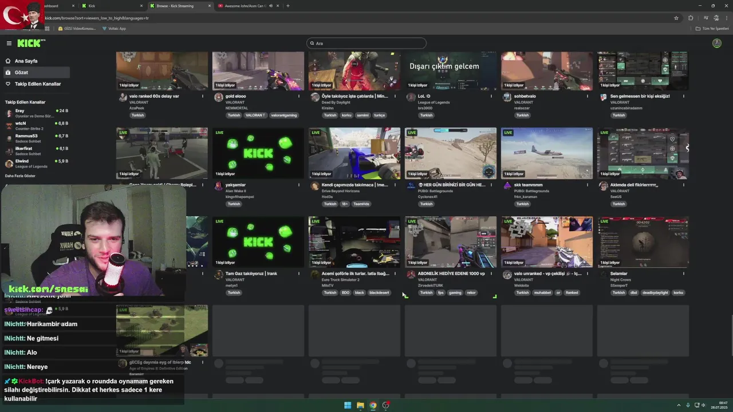This screenshot has width=733, height=412.
Task: Open Cyclonex41 streamer avatar
Action: [x=411, y=186]
